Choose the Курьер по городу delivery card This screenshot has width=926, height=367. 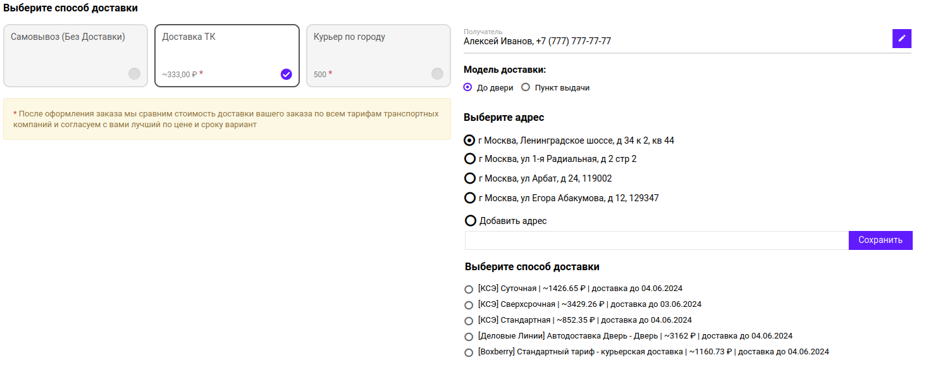(x=378, y=56)
